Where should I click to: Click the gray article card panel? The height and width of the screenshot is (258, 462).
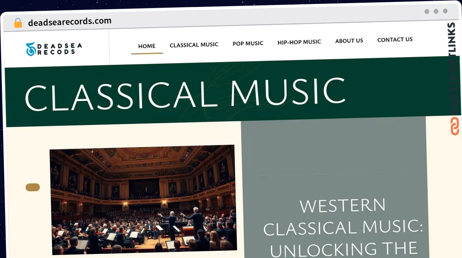click(334, 188)
